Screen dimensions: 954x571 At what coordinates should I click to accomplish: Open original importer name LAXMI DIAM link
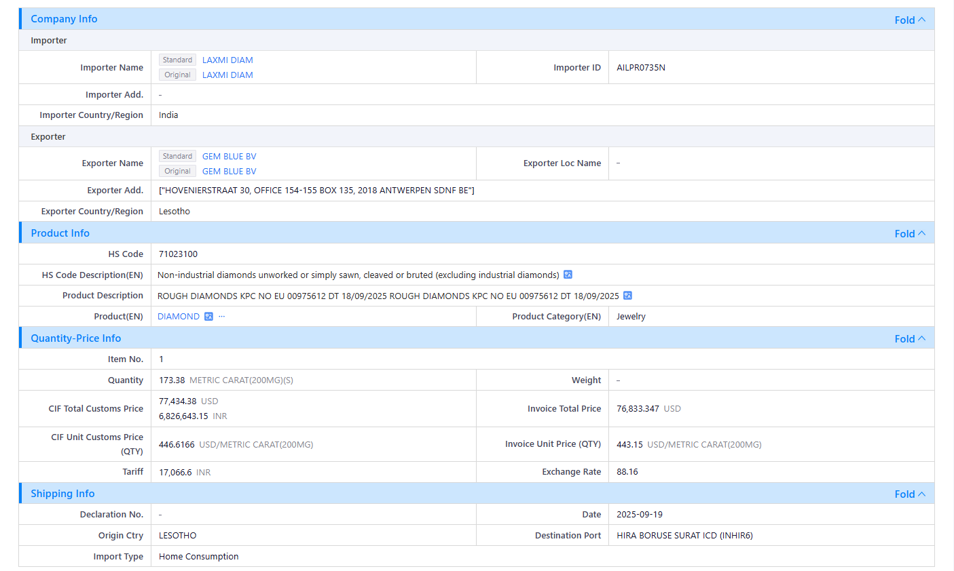(227, 75)
